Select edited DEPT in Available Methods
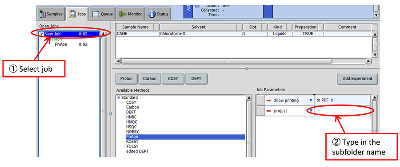This screenshot has width=400, height=167. pos(137,151)
